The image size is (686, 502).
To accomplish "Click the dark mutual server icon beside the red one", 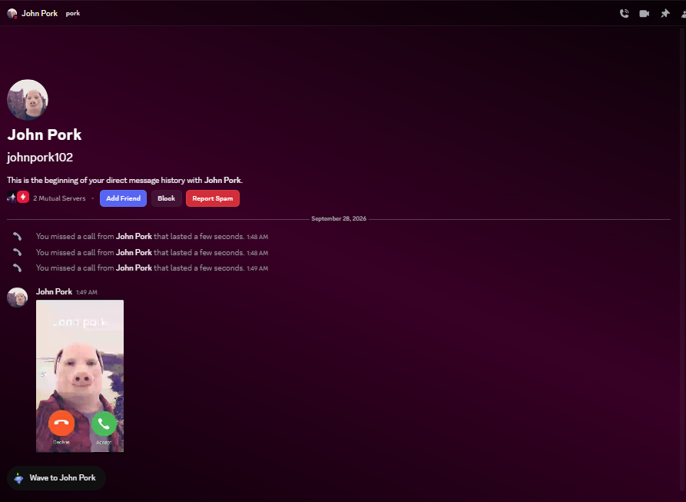I will (x=12, y=198).
